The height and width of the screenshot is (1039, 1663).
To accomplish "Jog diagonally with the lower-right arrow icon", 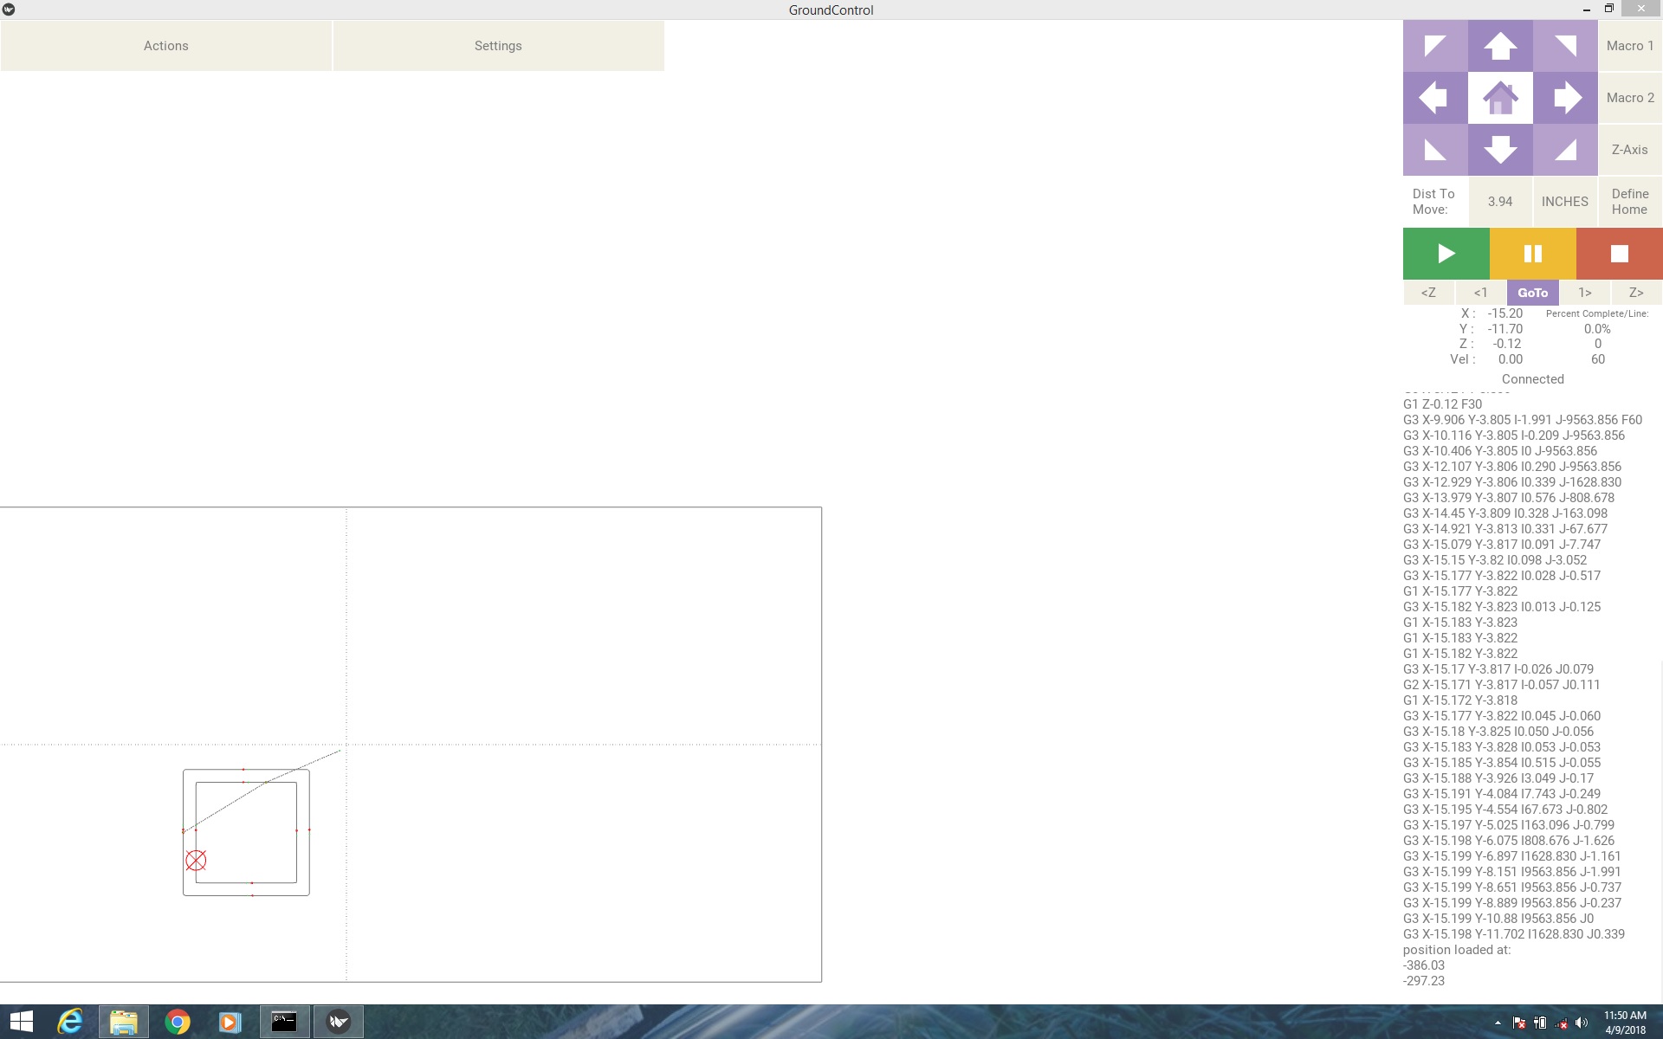I will pos(1566,149).
